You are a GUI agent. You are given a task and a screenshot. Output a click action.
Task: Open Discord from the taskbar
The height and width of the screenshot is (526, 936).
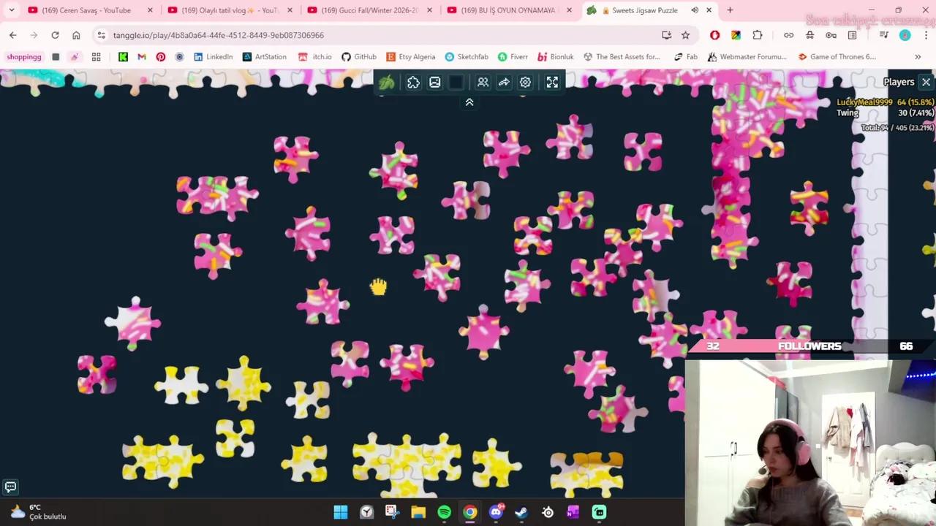click(496, 512)
